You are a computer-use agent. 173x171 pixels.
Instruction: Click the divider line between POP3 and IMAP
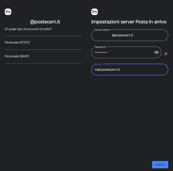(x=43, y=50)
